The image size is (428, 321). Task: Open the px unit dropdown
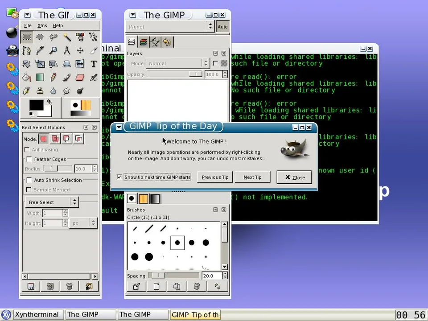pyautogui.click(x=83, y=223)
